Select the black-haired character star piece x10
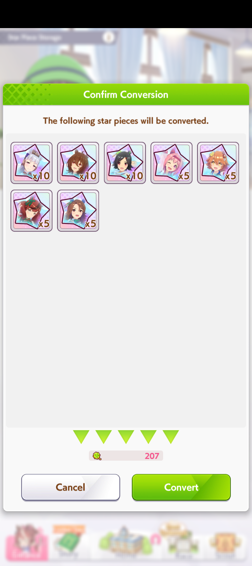The width and height of the screenshot is (252, 566). pos(125,163)
